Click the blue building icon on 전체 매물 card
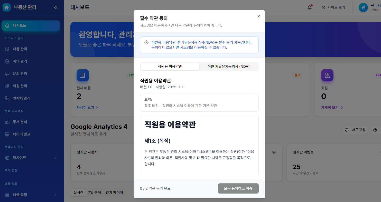This screenshot has height=202, width=381. (83, 75)
